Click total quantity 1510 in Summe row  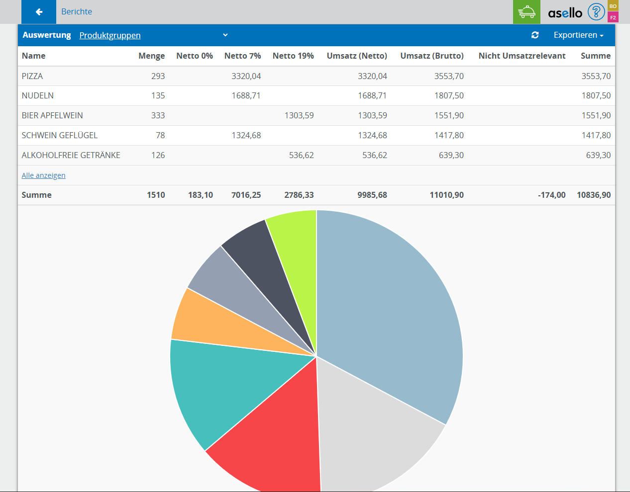[x=156, y=195]
